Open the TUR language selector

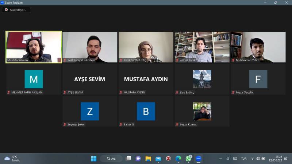tap(243, 159)
